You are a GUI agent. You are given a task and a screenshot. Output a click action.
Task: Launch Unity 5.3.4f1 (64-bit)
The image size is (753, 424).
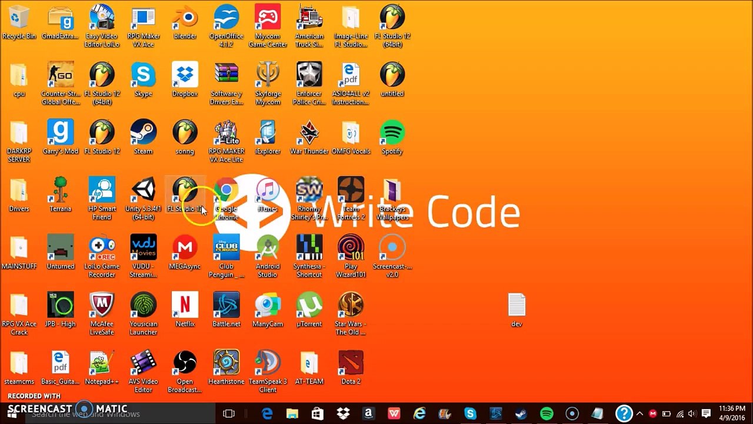tap(144, 199)
